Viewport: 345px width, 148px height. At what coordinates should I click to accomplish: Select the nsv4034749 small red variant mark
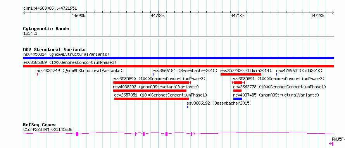point(37,74)
